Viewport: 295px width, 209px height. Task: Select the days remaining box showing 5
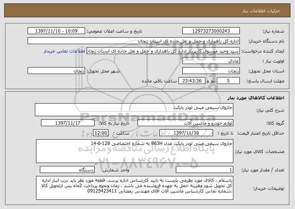point(228,81)
